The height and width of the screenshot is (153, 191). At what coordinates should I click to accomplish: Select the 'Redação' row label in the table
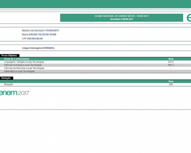point(8,84)
